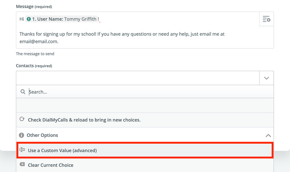Click the custom value icon
Viewport: 290px width, 172px height.
pyautogui.click(x=22, y=150)
